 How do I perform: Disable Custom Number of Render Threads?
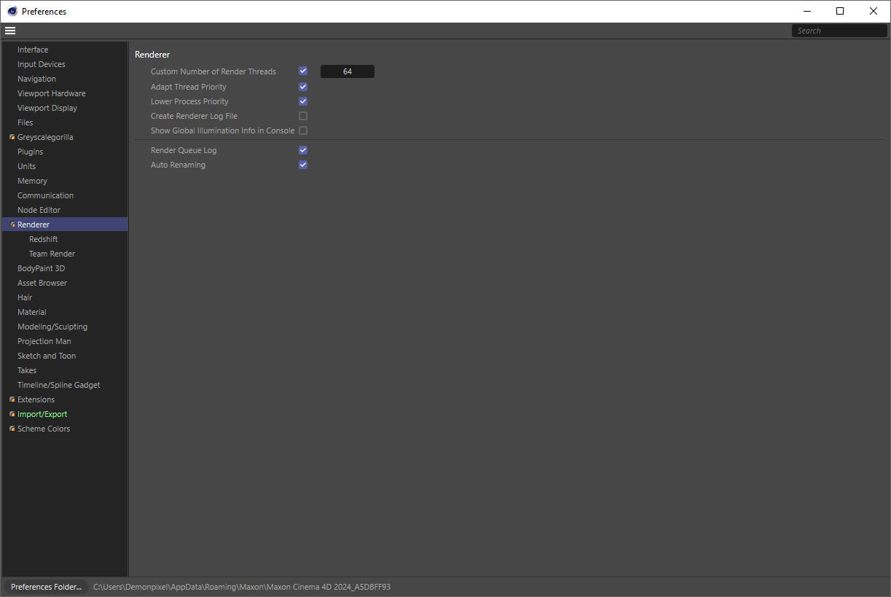(x=303, y=71)
